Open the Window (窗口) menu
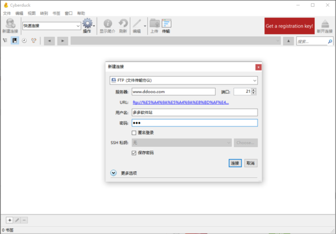 pos(69,13)
